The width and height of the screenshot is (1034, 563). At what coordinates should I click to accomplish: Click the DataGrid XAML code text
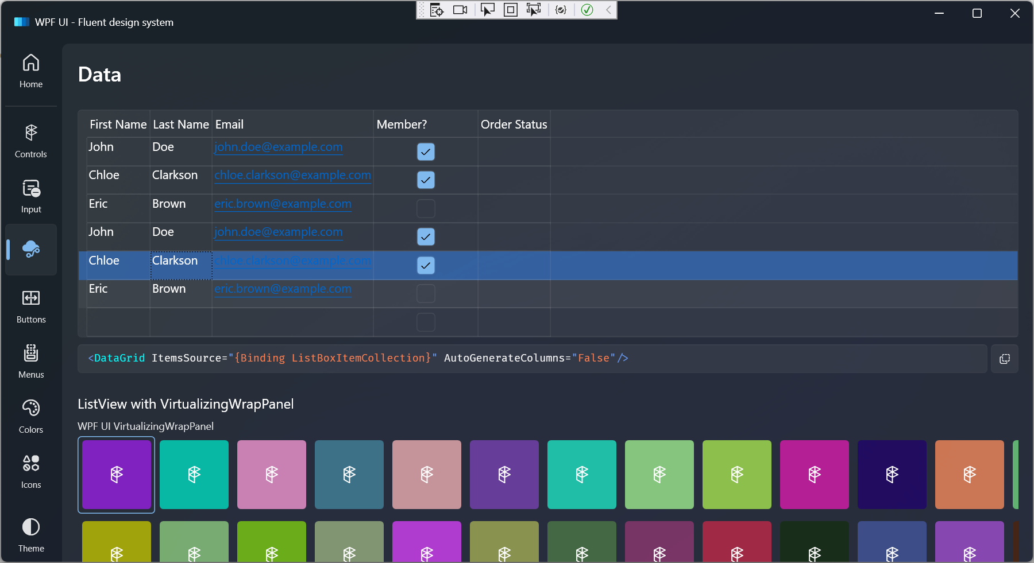click(x=358, y=358)
